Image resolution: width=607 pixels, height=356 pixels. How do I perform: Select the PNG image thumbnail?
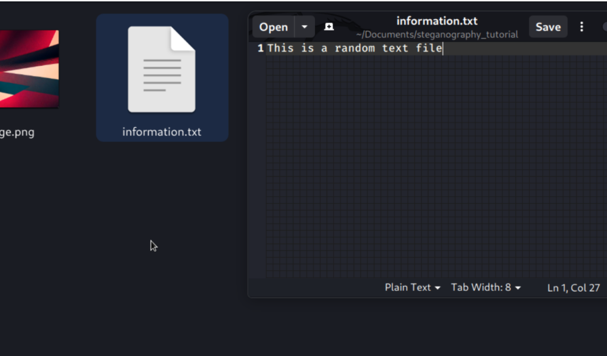(29, 69)
